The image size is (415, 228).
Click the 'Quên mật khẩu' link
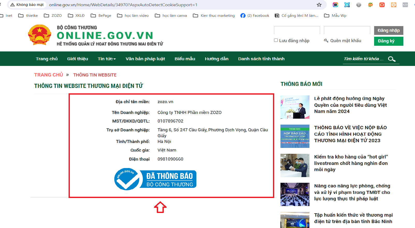click(343, 41)
